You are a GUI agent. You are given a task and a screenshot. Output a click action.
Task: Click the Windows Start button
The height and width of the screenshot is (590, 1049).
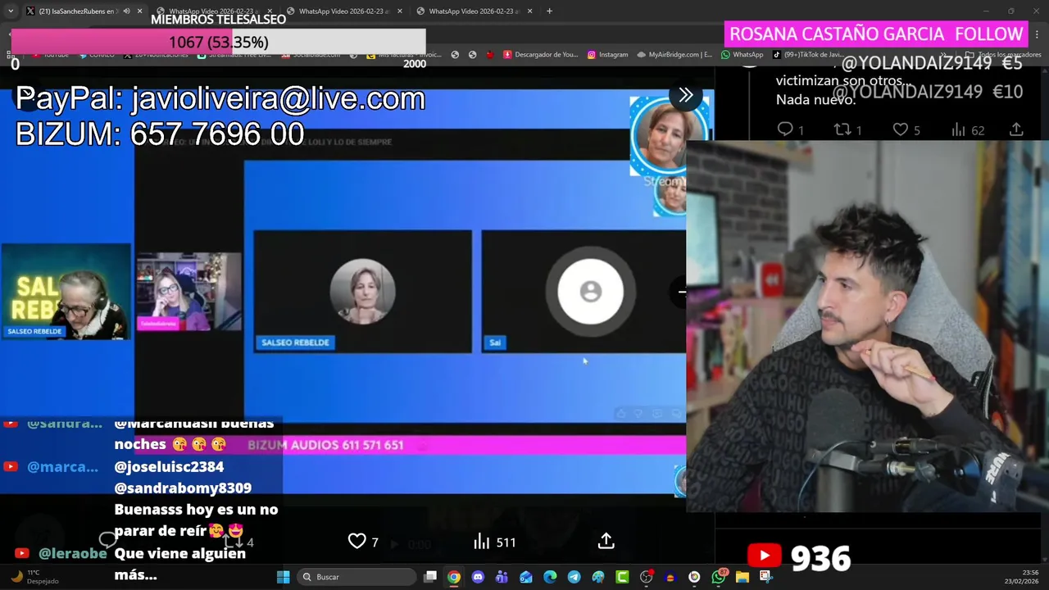[x=283, y=577]
